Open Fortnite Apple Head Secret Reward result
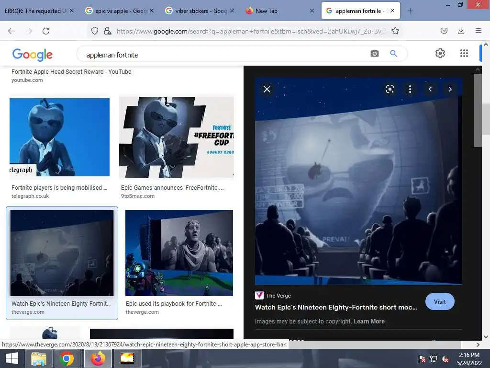Image resolution: width=490 pixels, height=368 pixels. 71,72
